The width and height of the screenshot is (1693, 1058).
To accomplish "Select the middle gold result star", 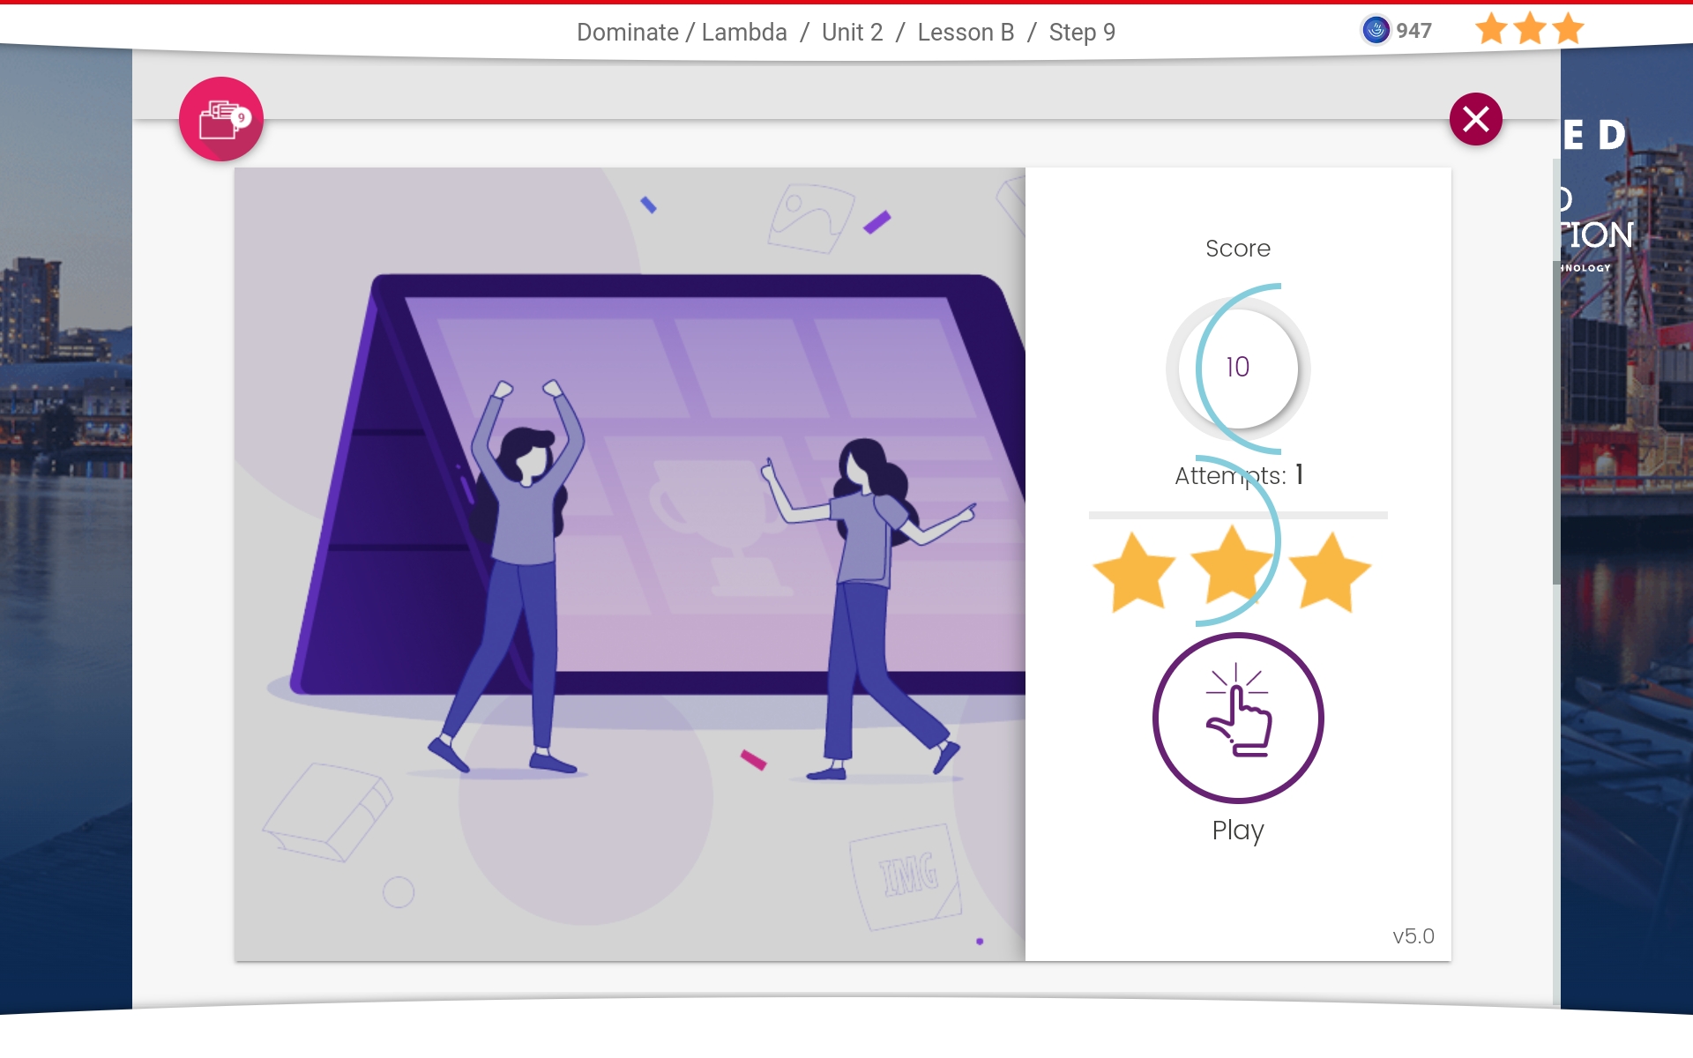I will (x=1231, y=569).
